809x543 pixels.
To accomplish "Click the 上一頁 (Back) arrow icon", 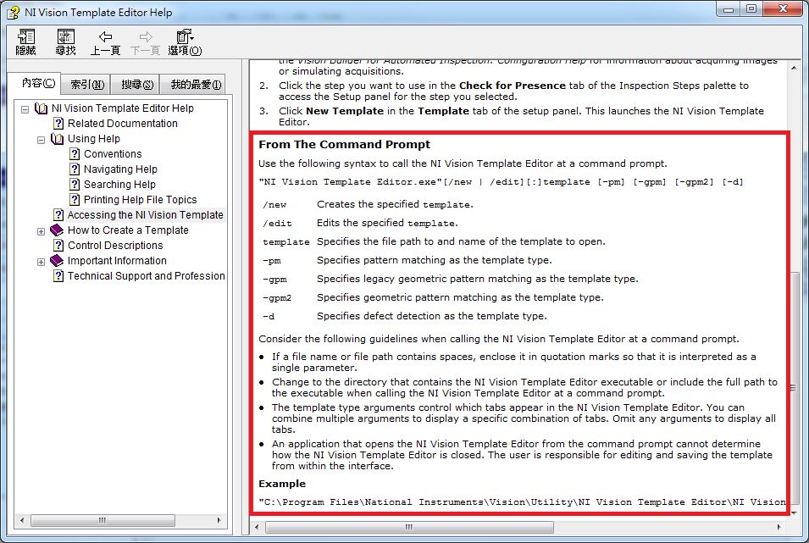I will (x=105, y=36).
